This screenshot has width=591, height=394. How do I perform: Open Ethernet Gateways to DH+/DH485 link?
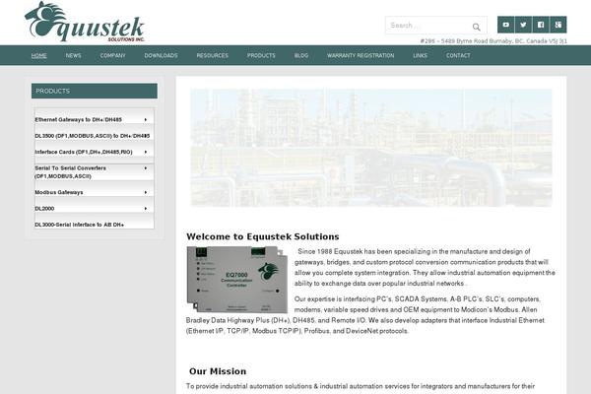click(78, 119)
